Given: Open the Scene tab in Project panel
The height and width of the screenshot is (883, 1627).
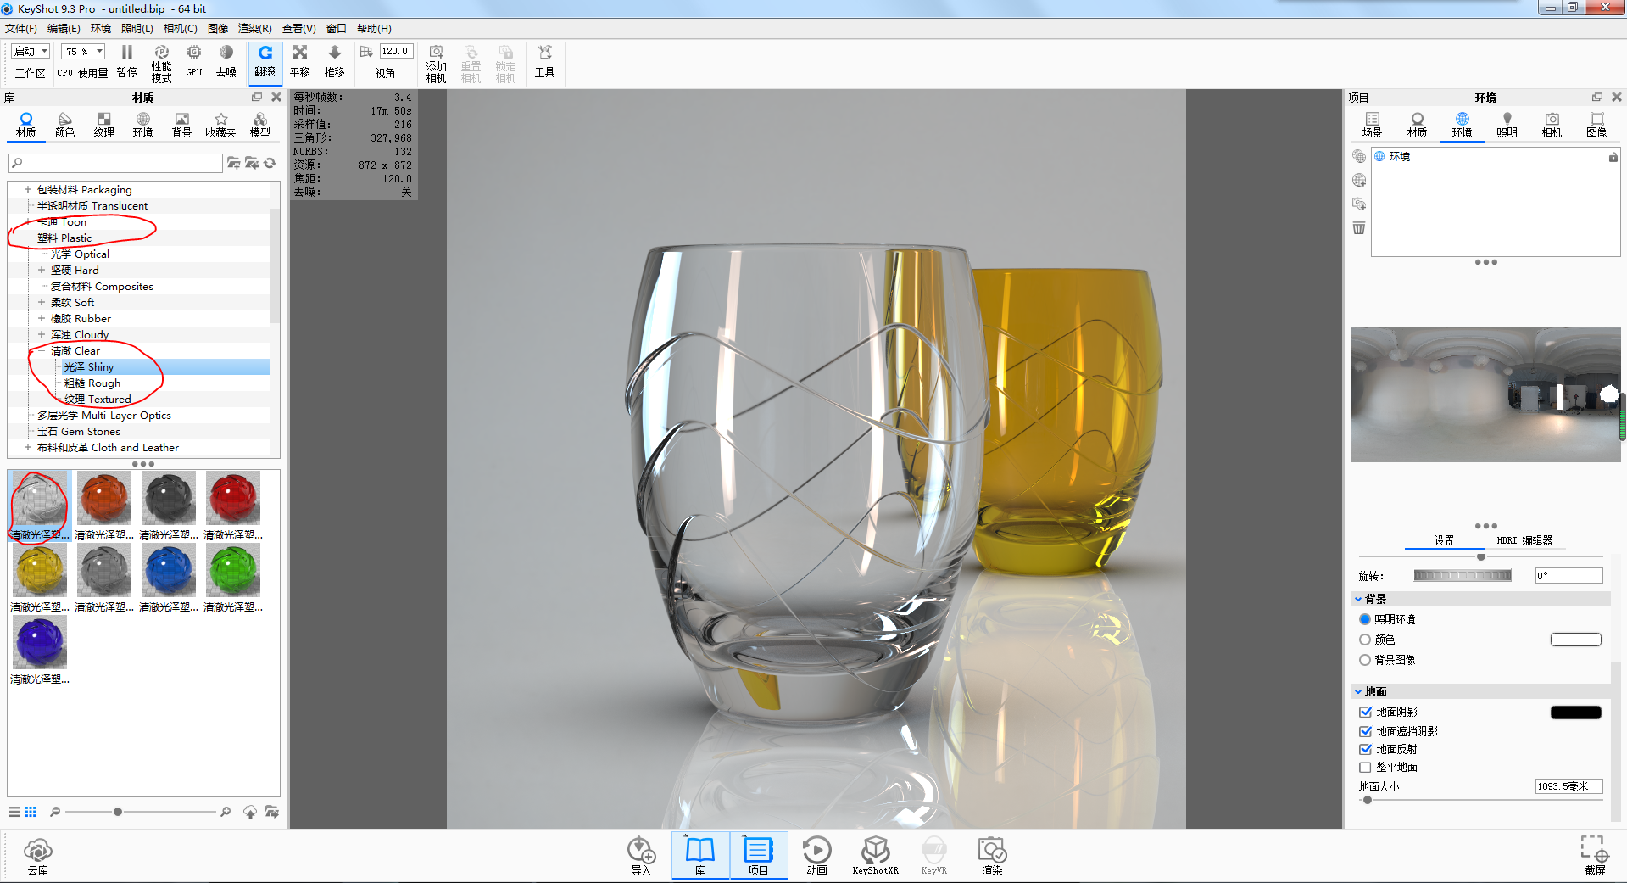Looking at the screenshot, I should [x=1372, y=125].
